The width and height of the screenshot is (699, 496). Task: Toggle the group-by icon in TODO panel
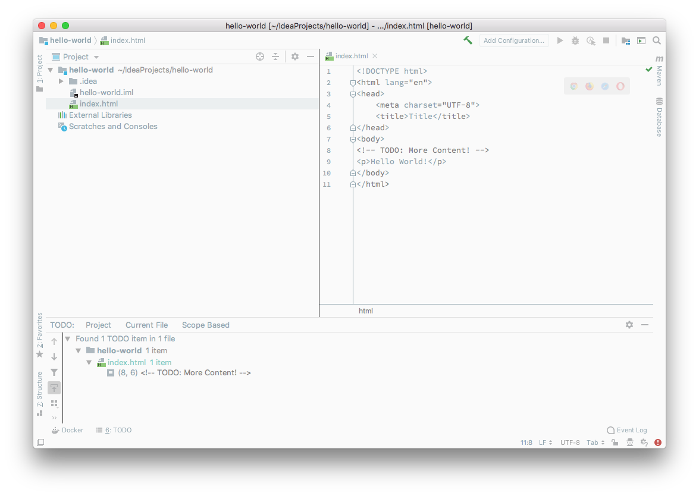(54, 404)
